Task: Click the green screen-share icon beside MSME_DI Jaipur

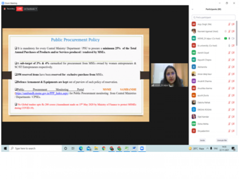Action: [226, 38]
